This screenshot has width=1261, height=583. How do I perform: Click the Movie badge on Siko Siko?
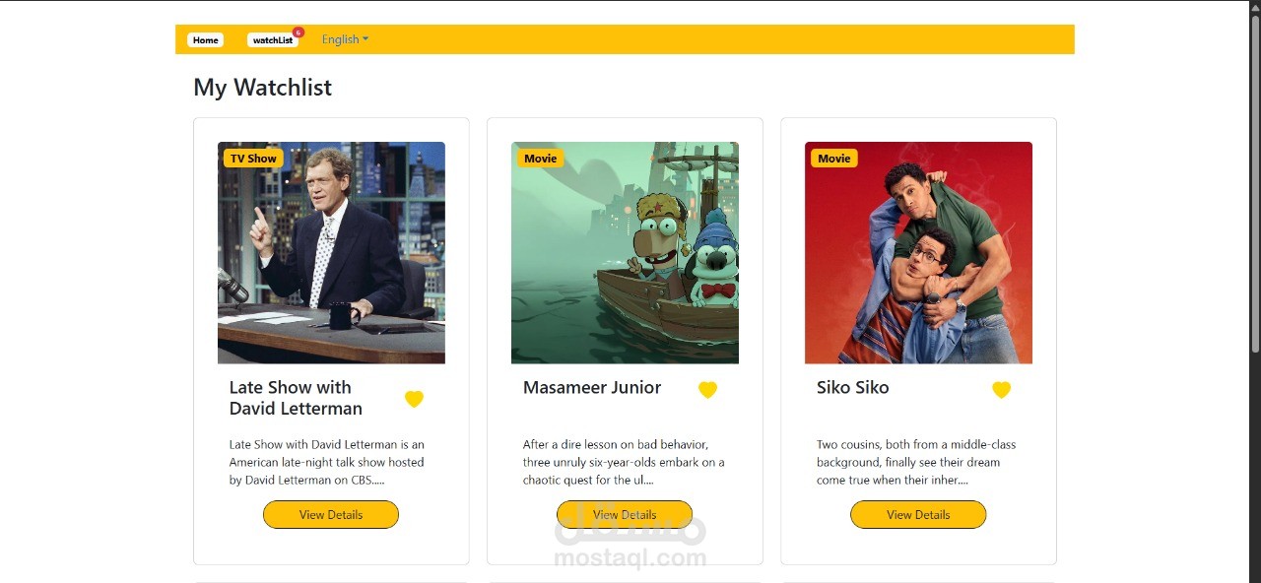[833, 159]
